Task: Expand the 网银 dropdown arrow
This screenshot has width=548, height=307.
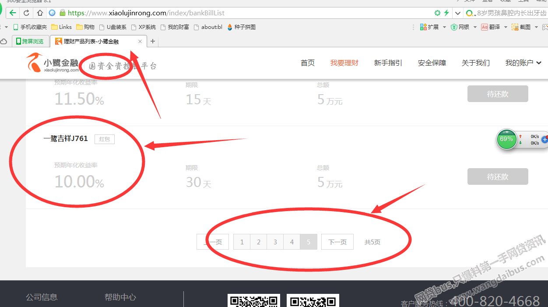Action: [x=475, y=27]
